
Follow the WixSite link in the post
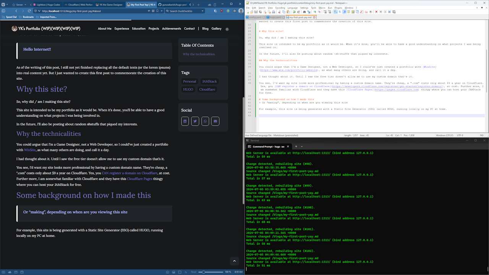(30, 150)
